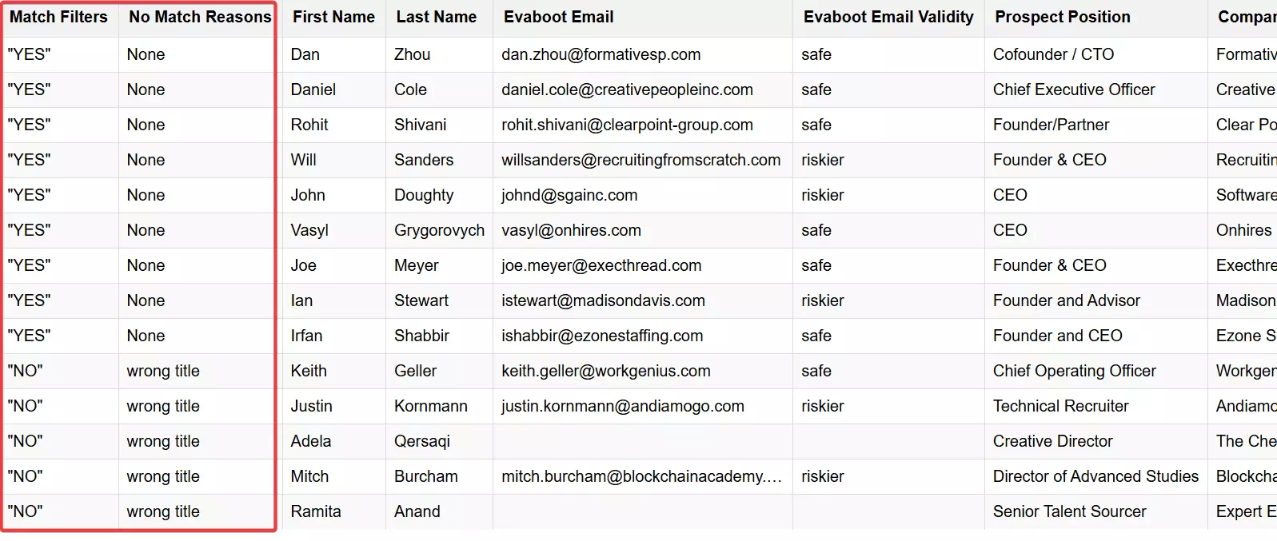
Task: Click the Match Filters column header
Action: click(x=58, y=17)
